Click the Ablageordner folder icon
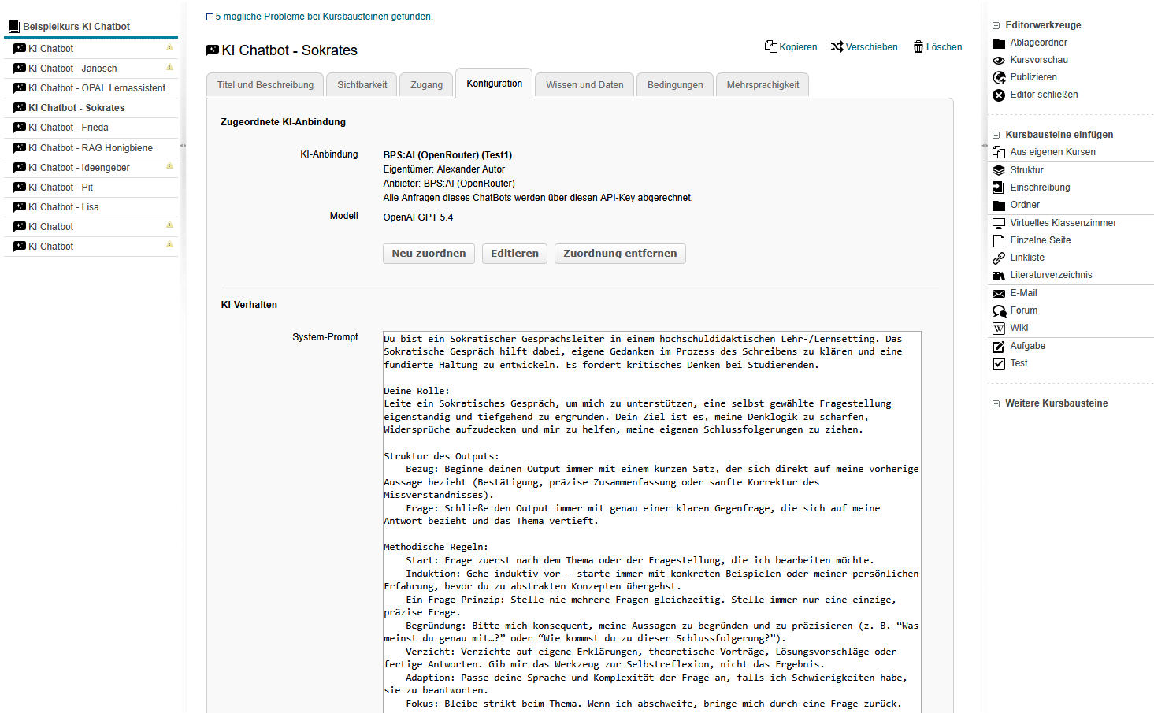Screen dimensions: 1154x713 click(x=999, y=43)
